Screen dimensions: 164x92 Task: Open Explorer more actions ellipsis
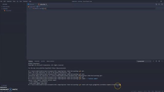pos(24,4)
